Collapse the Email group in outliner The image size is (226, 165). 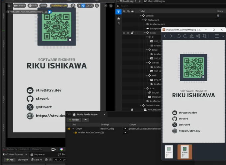point(147,50)
